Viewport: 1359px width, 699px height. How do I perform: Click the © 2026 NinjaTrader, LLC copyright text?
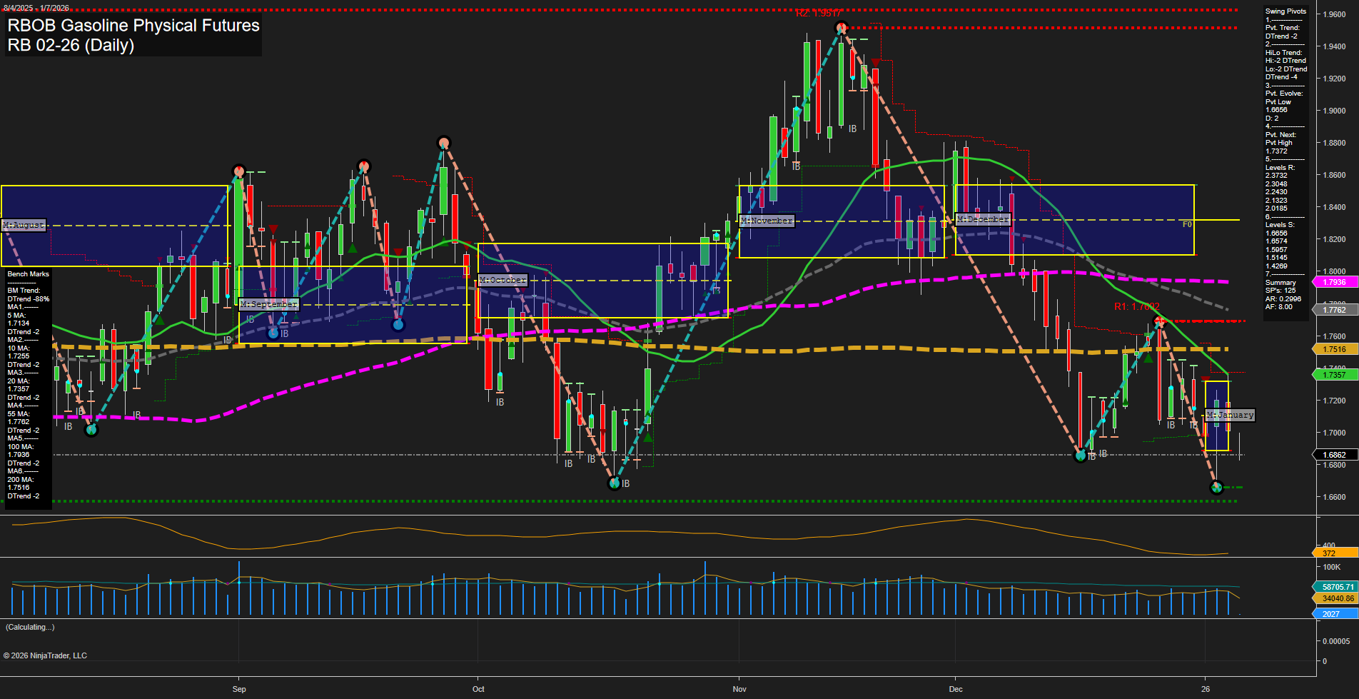click(46, 655)
